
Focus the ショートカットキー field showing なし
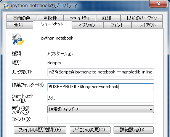pos(101,99)
